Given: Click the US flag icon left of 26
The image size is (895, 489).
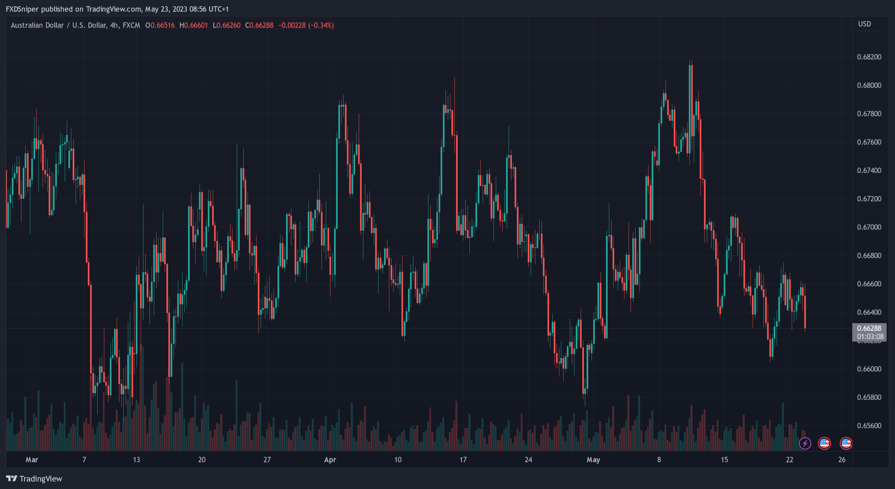Looking at the screenshot, I should click(824, 443).
